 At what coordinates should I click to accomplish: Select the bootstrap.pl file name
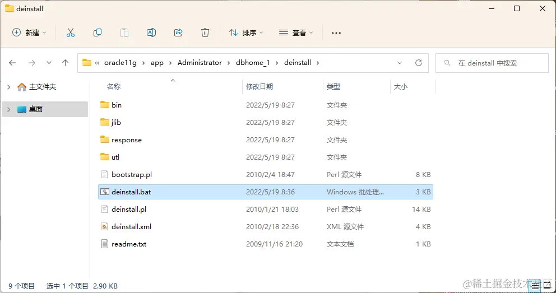132,174
